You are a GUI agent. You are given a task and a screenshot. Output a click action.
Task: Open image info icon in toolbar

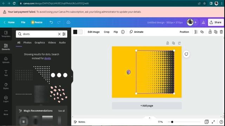[x=123, y=32]
